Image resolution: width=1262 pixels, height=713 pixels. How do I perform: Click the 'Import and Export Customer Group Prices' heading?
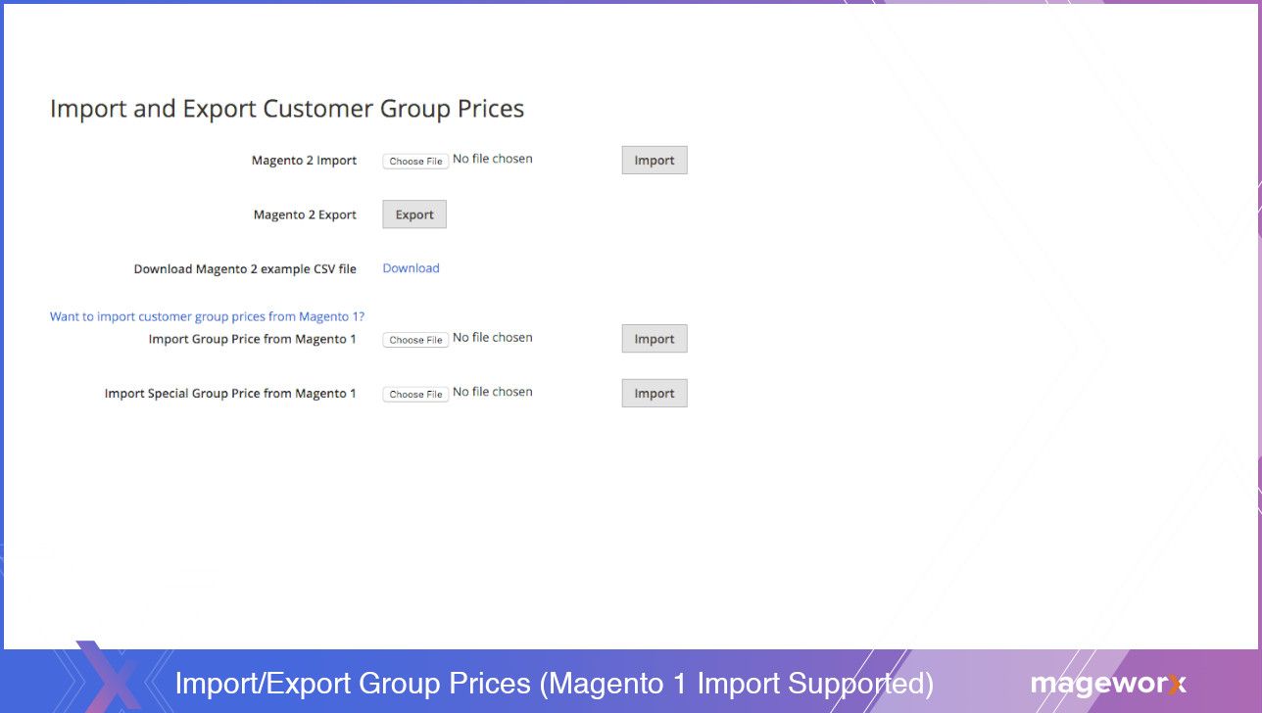287,108
